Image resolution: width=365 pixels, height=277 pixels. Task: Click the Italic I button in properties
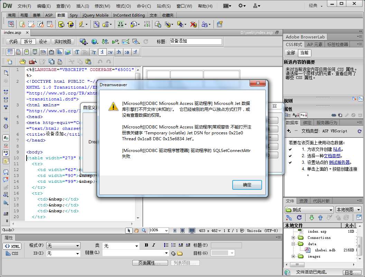pos(153,245)
